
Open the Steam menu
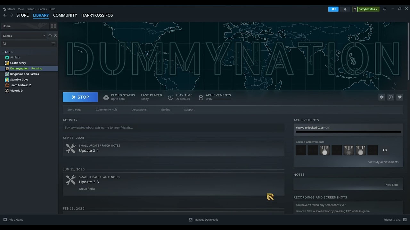11,9
